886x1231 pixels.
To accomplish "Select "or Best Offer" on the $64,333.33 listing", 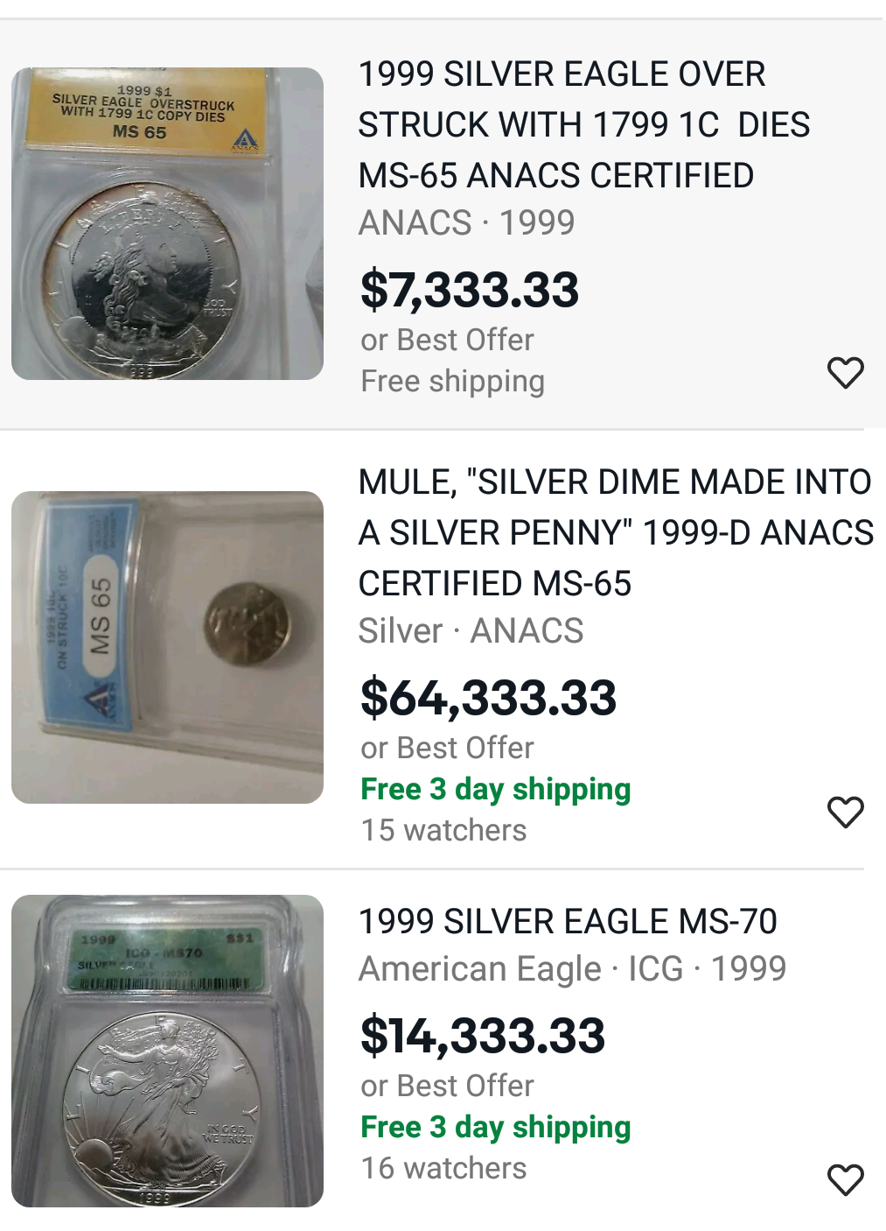I will [447, 748].
